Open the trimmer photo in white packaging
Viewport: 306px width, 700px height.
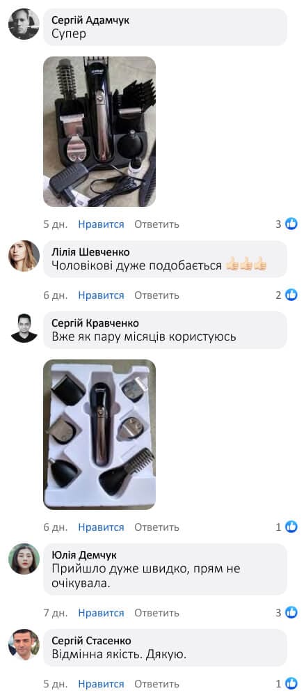tap(99, 435)
